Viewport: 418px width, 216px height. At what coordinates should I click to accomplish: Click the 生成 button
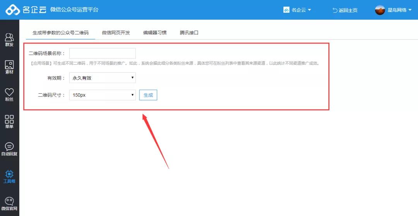click(x=148, y=95)
